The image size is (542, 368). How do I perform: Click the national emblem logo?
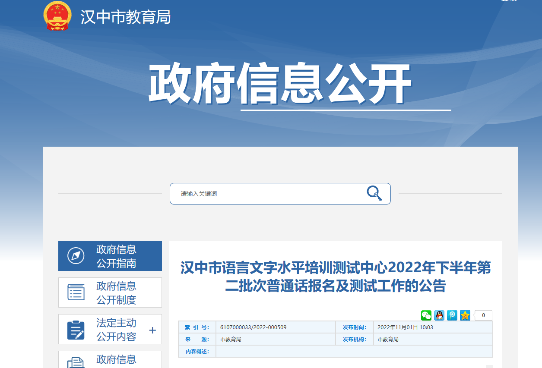[57, 16]
